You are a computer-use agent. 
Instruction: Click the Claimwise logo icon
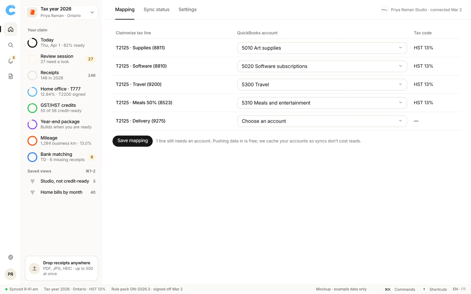(10, 10)
